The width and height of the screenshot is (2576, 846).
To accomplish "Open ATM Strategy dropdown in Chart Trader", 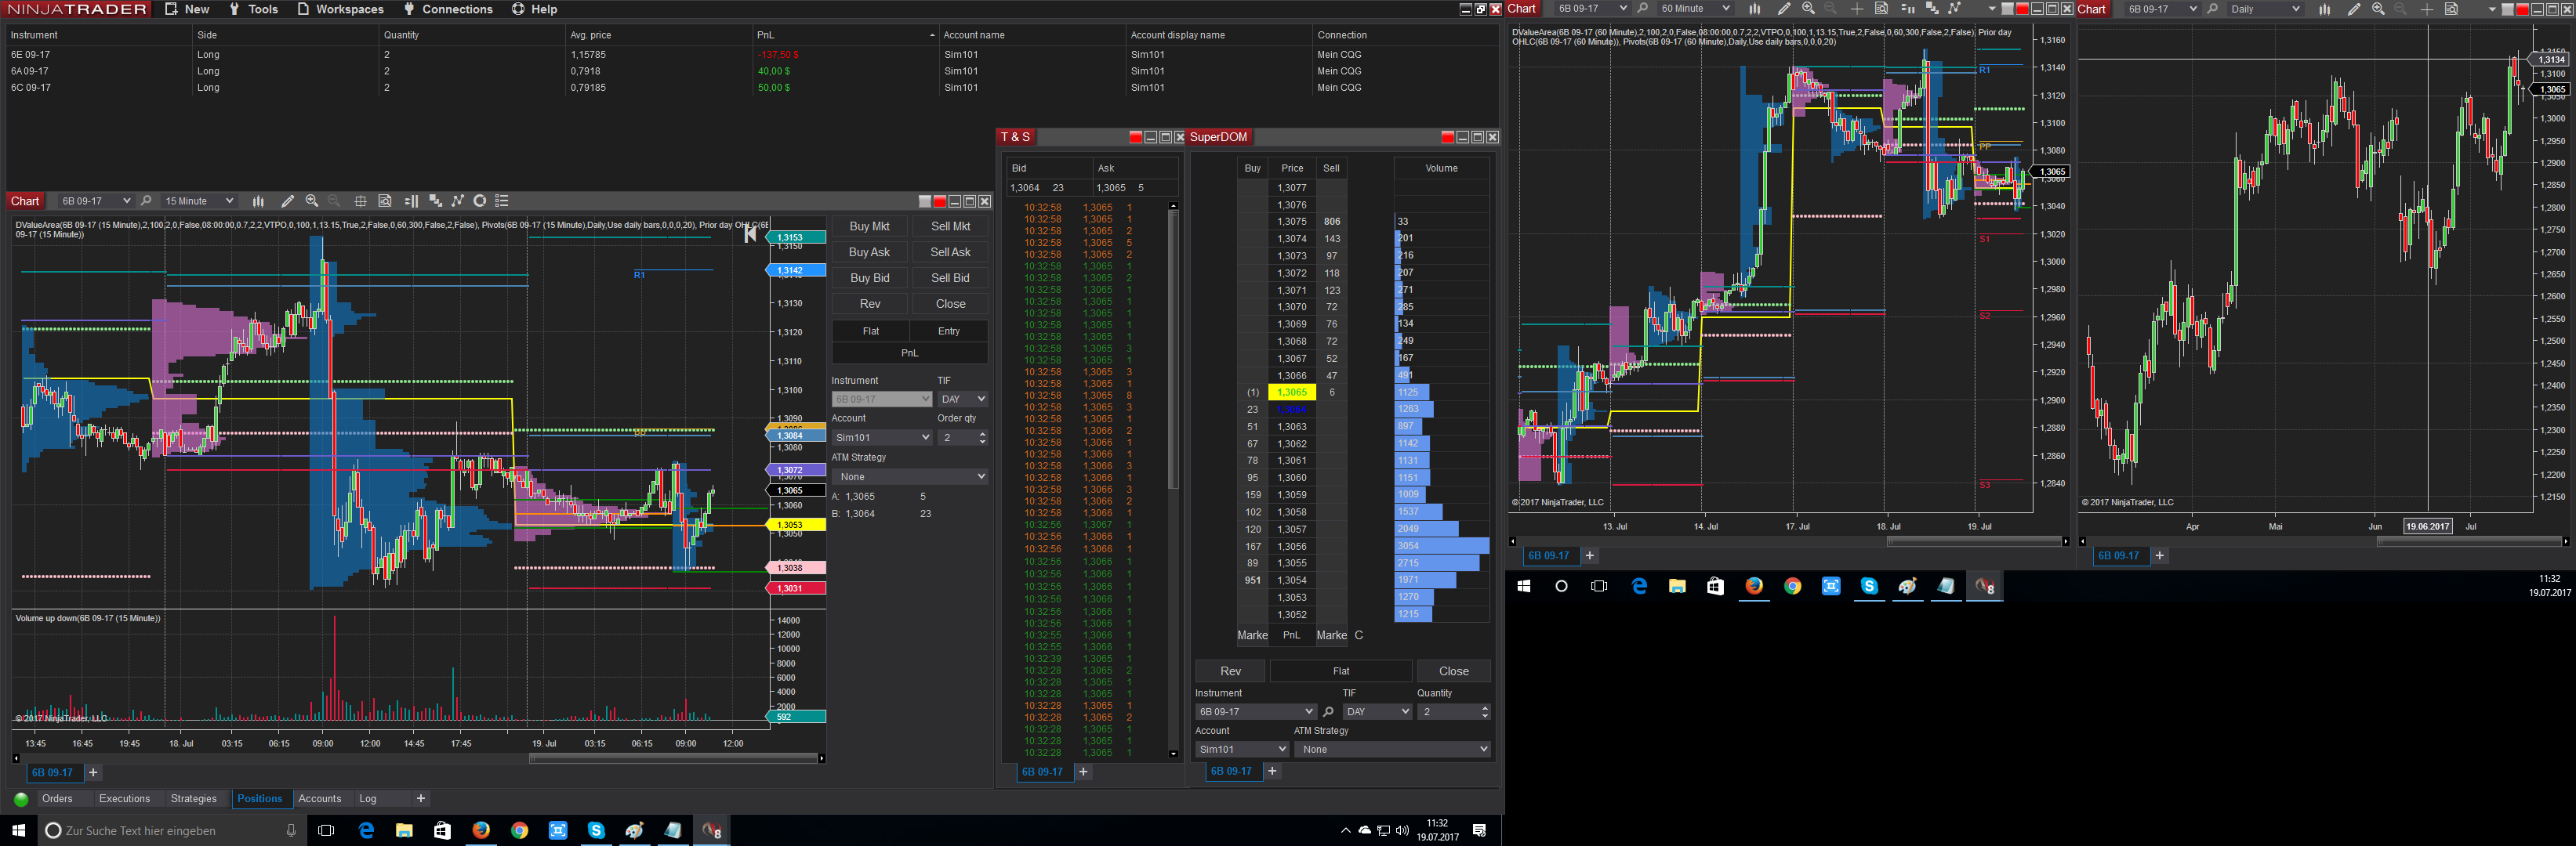I will [910, 476].
